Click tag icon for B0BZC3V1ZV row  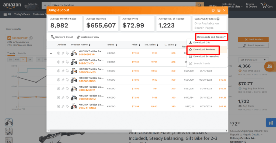(67, 62)
